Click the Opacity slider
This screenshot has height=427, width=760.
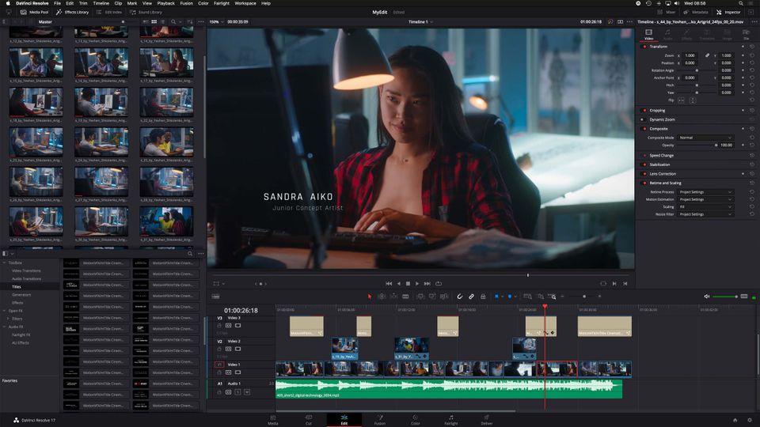tap(697, 145)
